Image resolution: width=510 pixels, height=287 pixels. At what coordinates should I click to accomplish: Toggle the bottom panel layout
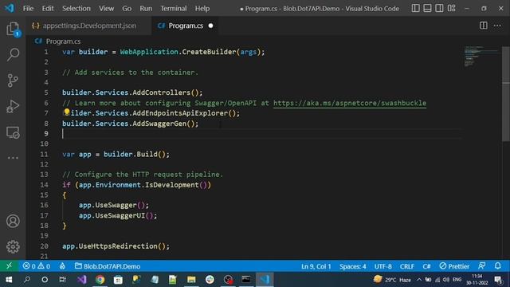[x=427, y=8]
